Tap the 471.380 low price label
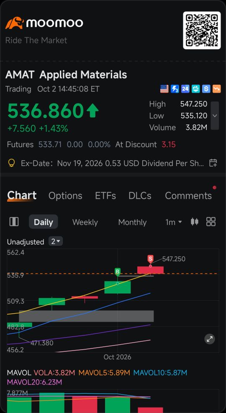This screenshot has height=413, width=226. point(42,343)
